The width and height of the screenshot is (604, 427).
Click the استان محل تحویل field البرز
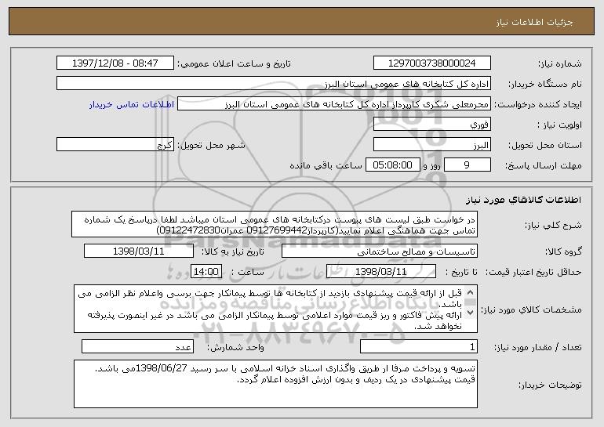431,145
